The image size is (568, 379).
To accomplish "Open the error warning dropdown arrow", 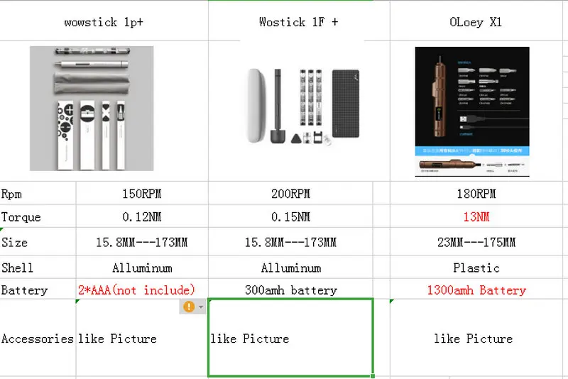I will (x=201, y=307).
